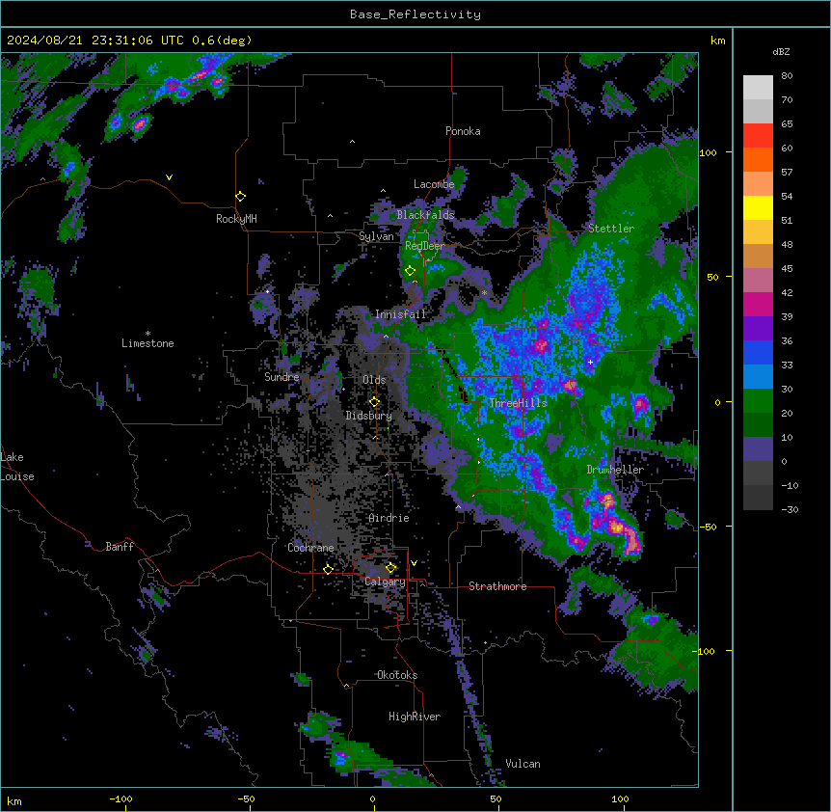The height and width of the screenshot is (812, 831).
Task: Click the green swatch between 30 and 20
Action: pyautogui.click(x=758, y=401)
